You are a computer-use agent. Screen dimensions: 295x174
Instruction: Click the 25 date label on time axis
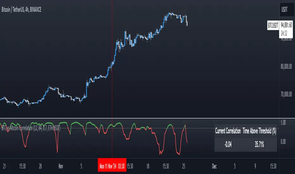[184, 166]
